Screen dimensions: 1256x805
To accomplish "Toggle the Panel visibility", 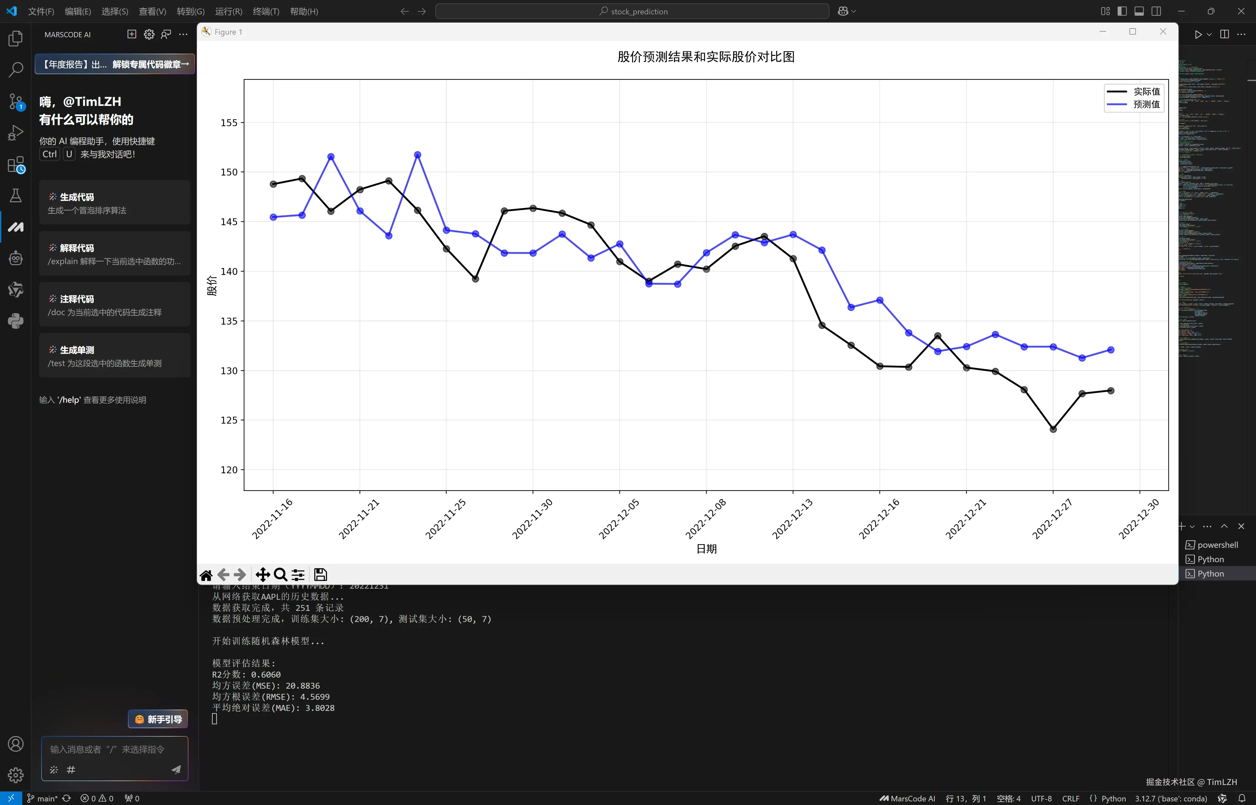I will (x=1139, y=11).
